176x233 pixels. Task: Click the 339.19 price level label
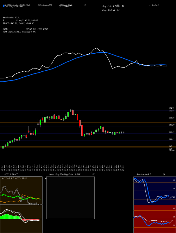[x=171, y=132]
